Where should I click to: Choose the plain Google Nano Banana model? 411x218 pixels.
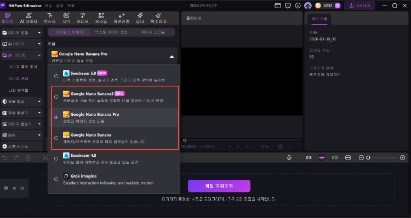pos(56,138)
